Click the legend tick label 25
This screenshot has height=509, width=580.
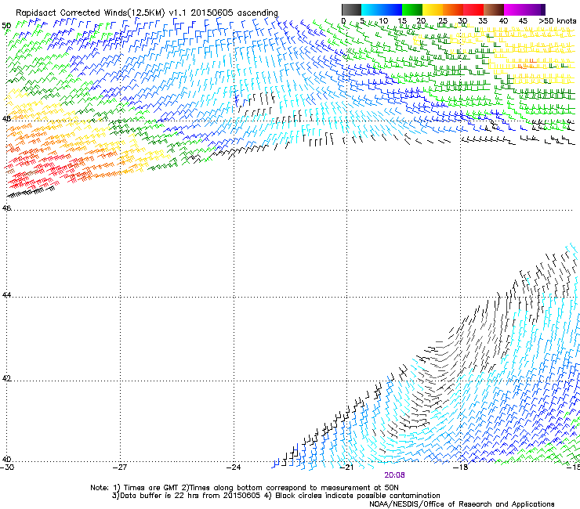coord(443,20)
